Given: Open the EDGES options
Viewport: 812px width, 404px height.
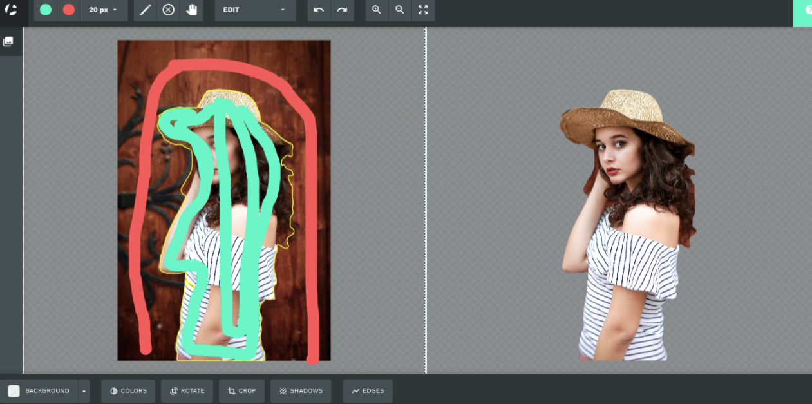Looking at the screenshot, I should (368, 391).
